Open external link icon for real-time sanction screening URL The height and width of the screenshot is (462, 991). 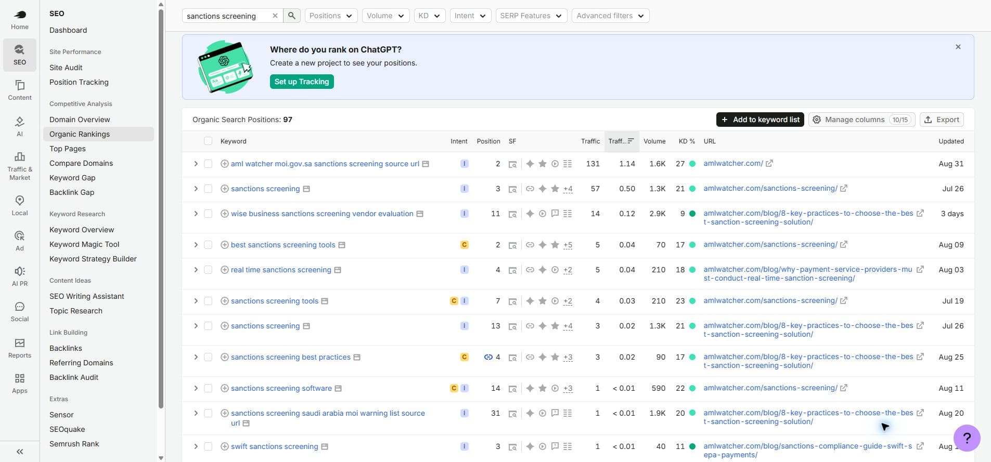pos(920,269)
